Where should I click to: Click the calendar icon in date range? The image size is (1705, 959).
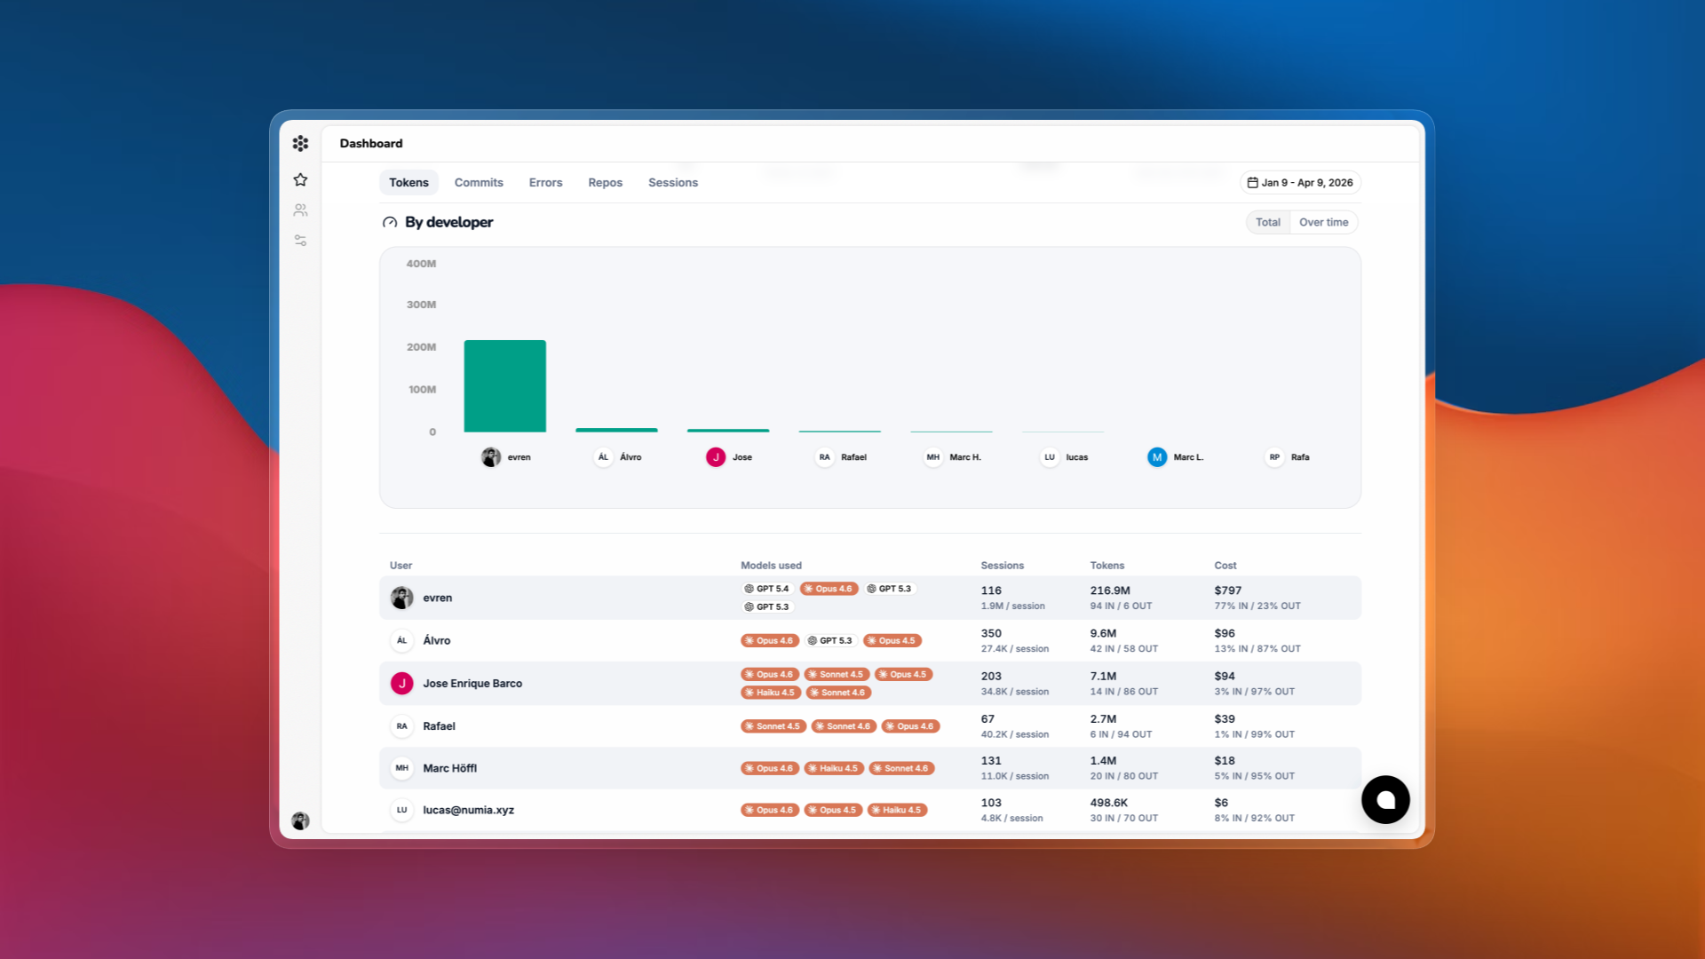pos(1252,183)
